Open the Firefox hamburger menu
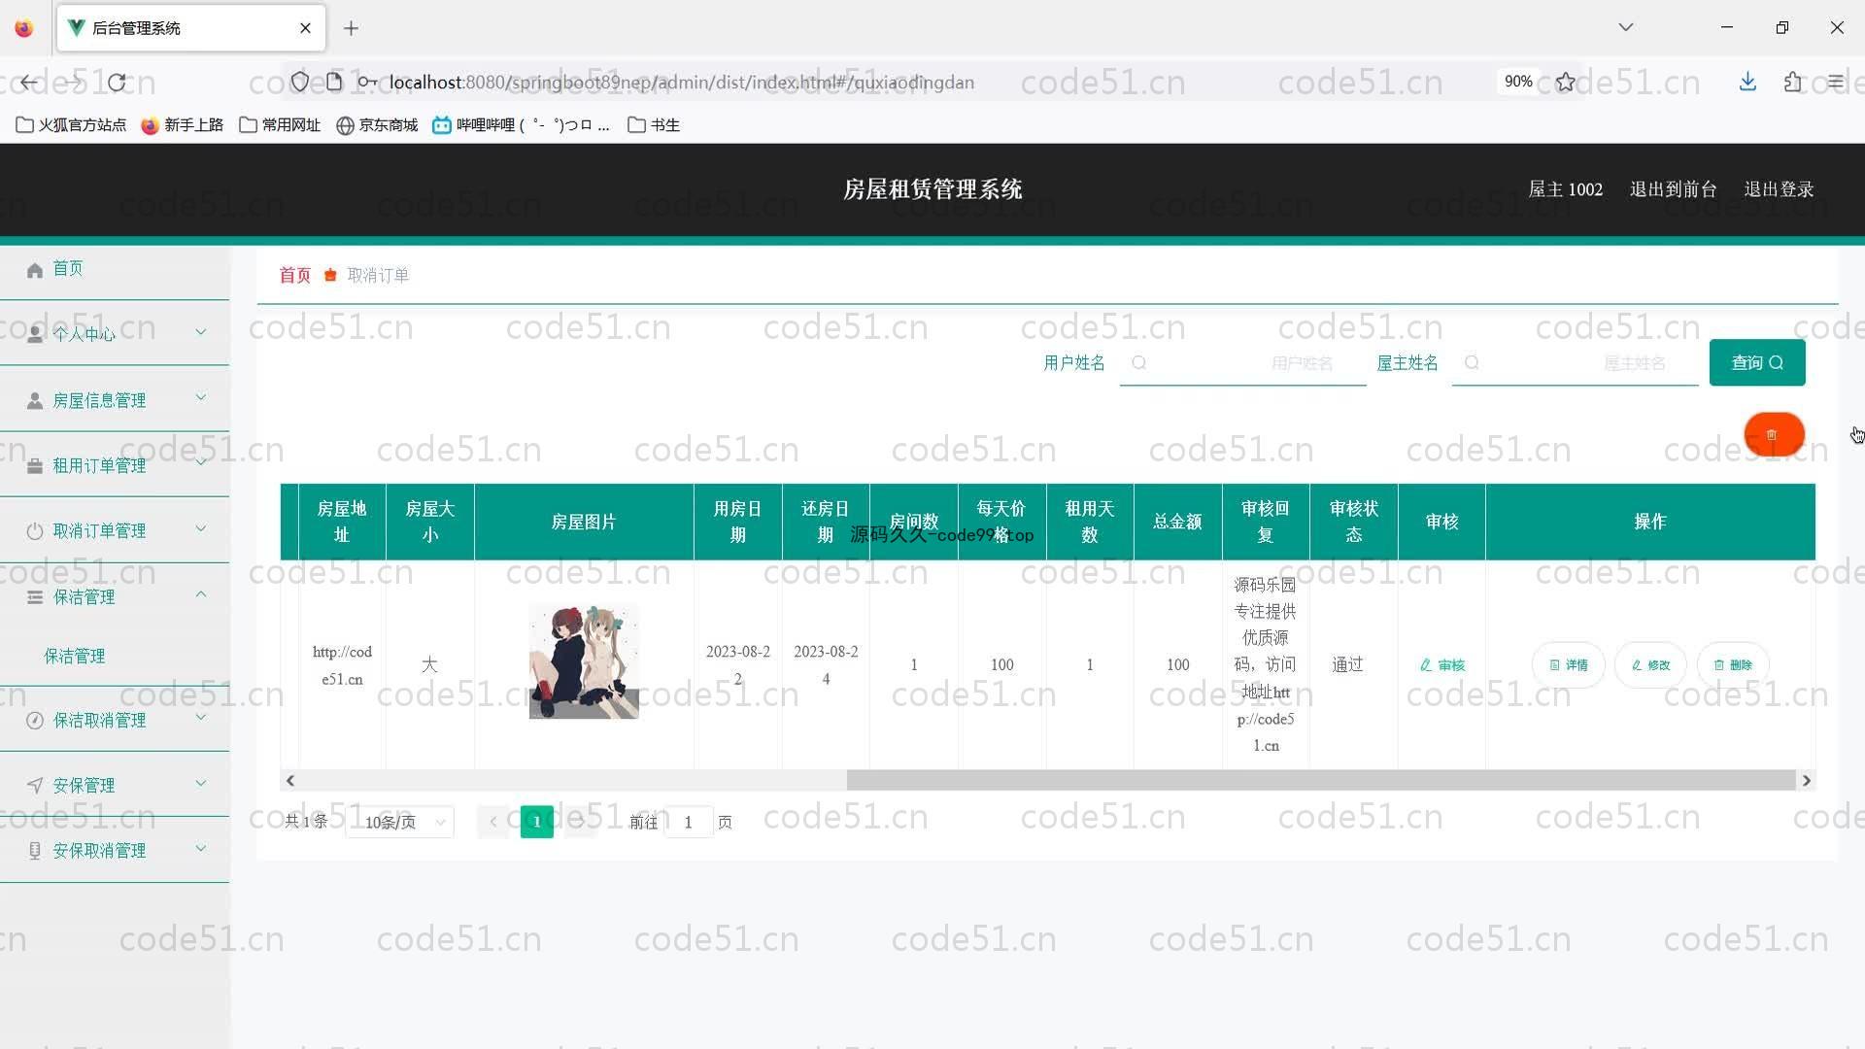1865x1049 pixels. [1835, 83]
